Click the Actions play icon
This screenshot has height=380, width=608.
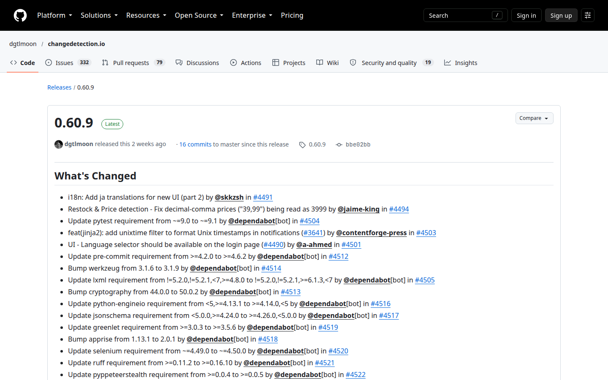[233, 62]
